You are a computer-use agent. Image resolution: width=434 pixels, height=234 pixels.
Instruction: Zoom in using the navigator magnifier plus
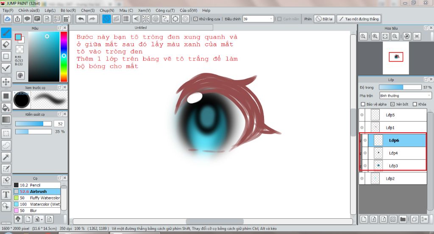click(375, 36)
